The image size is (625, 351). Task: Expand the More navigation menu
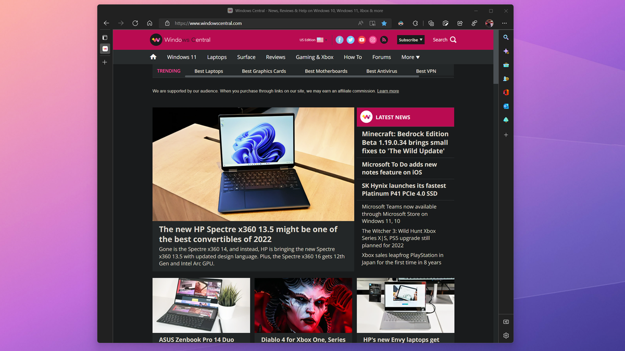pyautogui.click(x=410, y=57)
